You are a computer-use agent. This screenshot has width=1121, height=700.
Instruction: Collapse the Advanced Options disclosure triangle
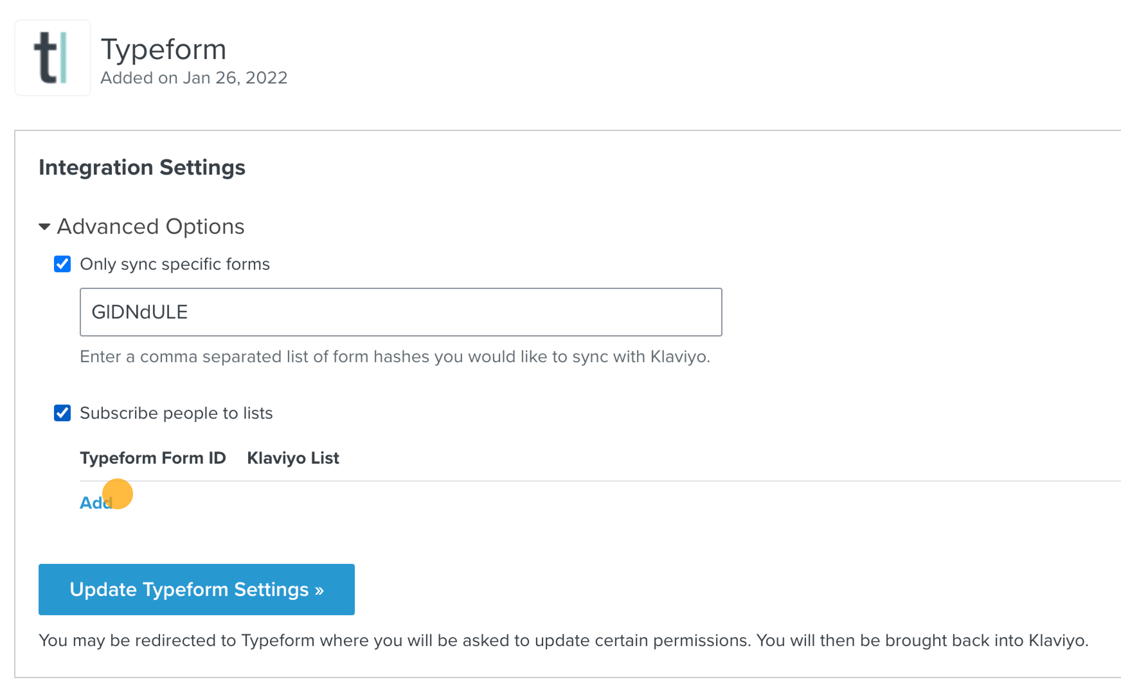44,227
